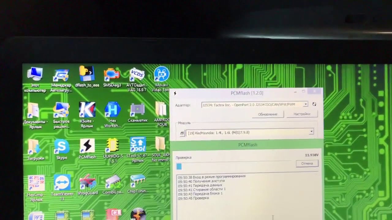Click log line '09:50:45 Проверка'
The height and width of the screenshot is (220, 392).
click(194, 198)
